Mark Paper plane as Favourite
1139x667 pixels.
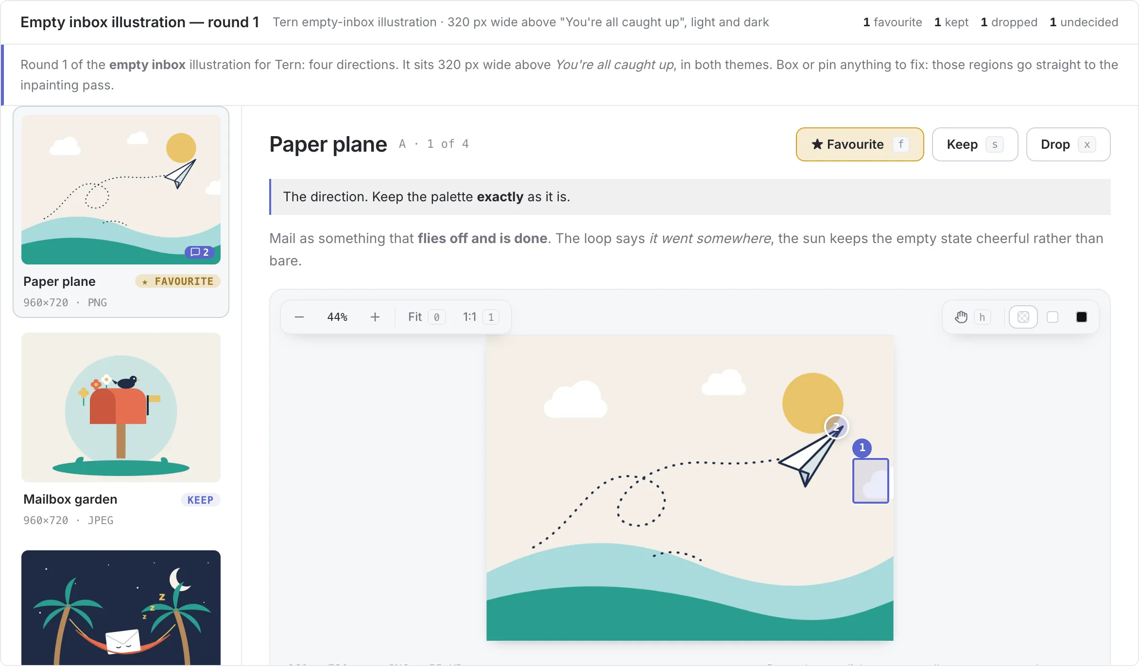pos(860,144)
